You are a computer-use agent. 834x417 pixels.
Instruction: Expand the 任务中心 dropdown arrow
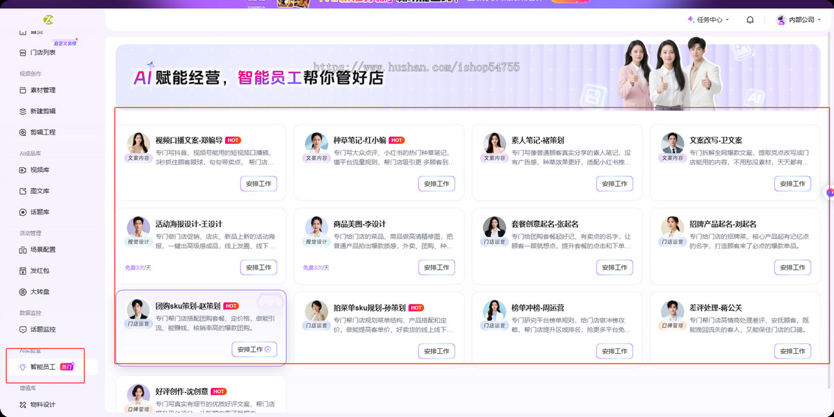point(728,20)
